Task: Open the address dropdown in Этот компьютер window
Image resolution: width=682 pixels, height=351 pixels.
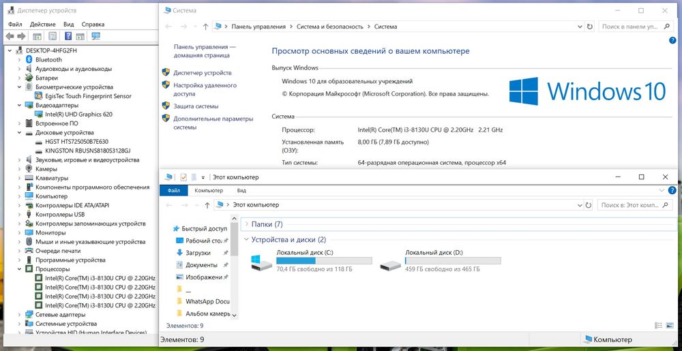Action: pos(579,205)
